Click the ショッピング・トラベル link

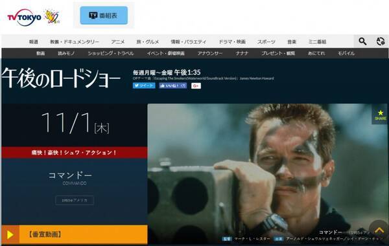point(111,53)
